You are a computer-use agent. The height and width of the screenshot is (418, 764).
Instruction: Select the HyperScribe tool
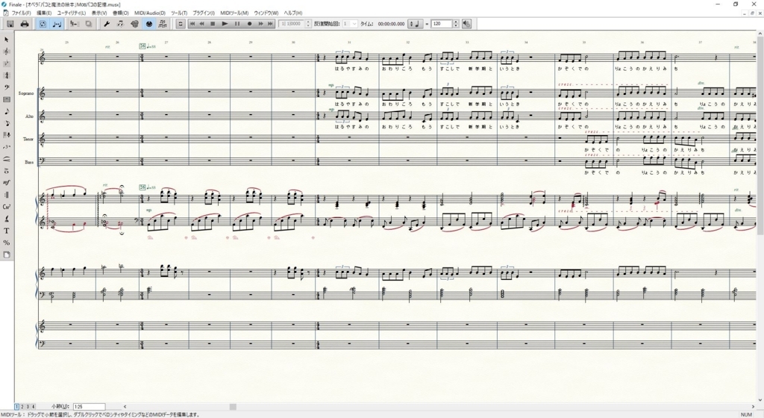[6, 135]
